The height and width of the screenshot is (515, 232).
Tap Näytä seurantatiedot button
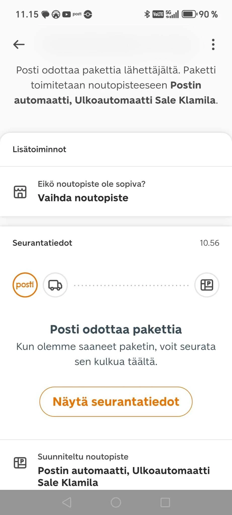(116, 402)
